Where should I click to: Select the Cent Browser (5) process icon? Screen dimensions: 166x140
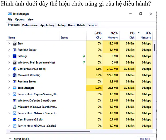coord(14,69)
